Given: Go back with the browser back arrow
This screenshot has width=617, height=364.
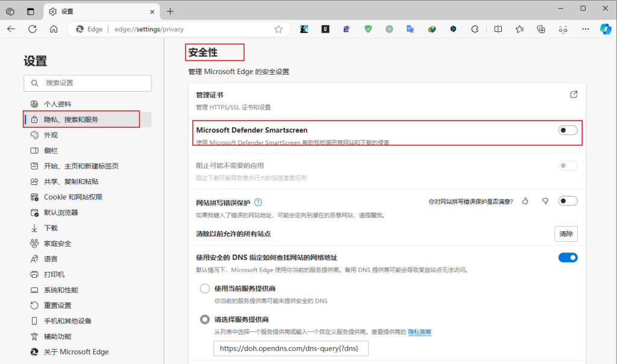Looking at the screenshot, I should point(11,29).
